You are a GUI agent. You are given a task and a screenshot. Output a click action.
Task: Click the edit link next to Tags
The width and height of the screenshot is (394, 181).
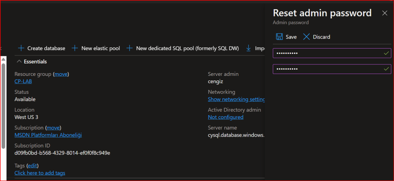[x=32, y=166]
